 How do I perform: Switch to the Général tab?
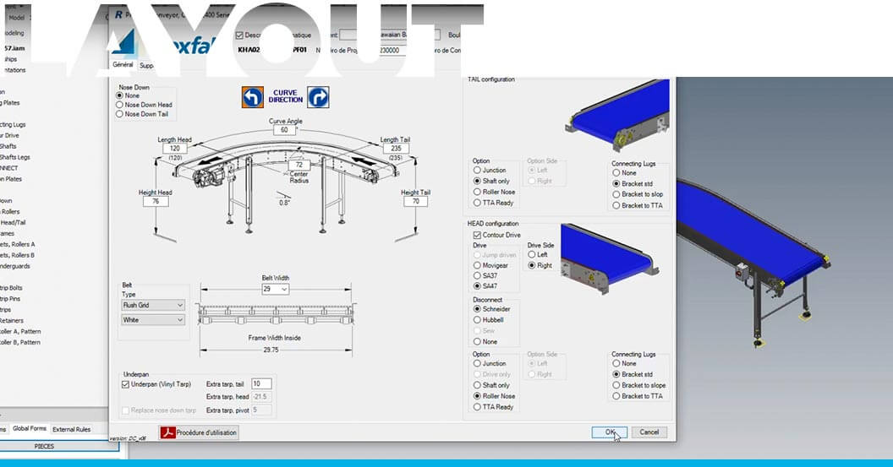(123, 65)
